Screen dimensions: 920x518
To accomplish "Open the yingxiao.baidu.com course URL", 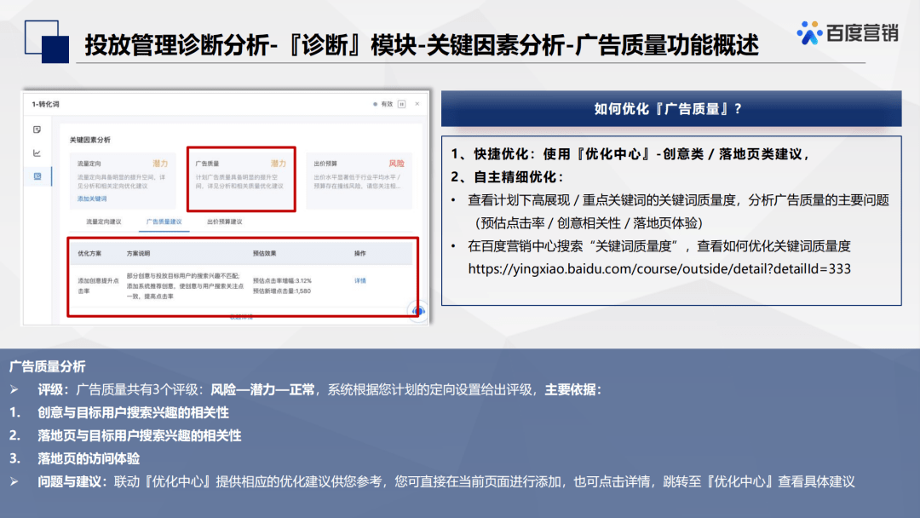I will click(x=659, y=268).
